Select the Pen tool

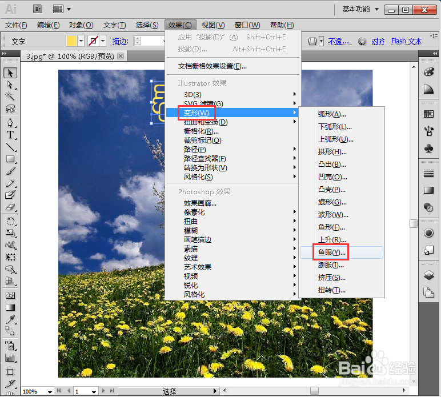pos(10,123)
